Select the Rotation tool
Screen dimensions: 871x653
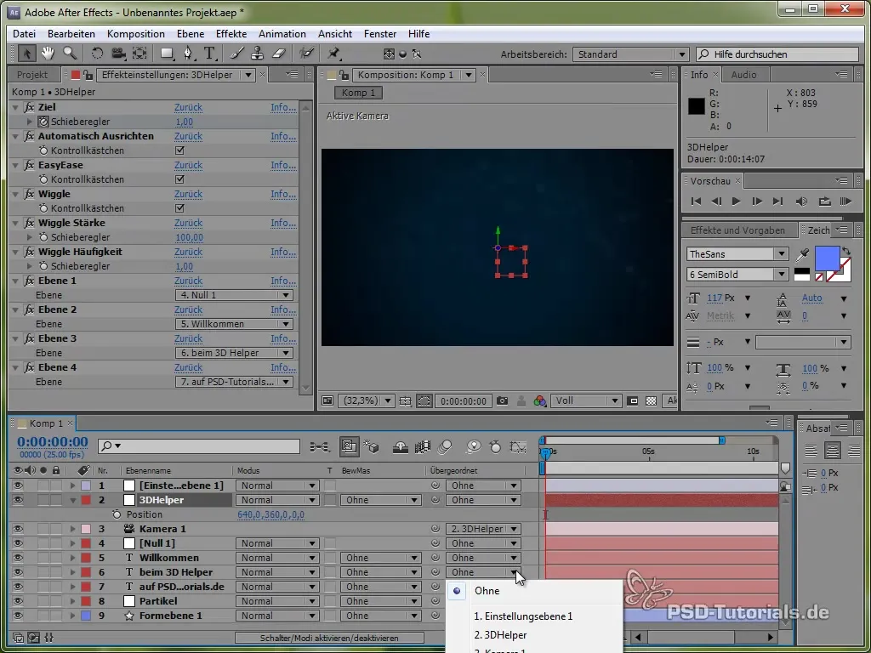(x=97, y=54)
